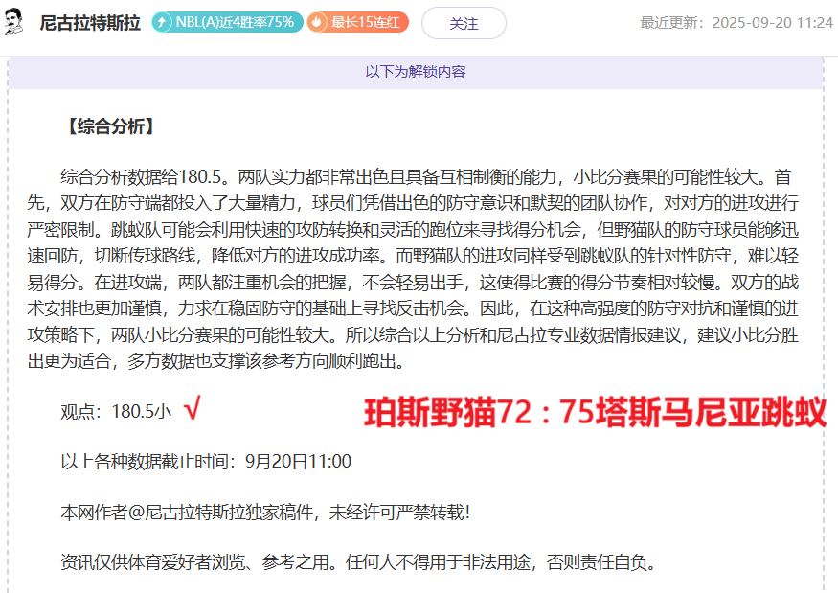Click the 观点：180.5小 prediction line

(116, 411)
